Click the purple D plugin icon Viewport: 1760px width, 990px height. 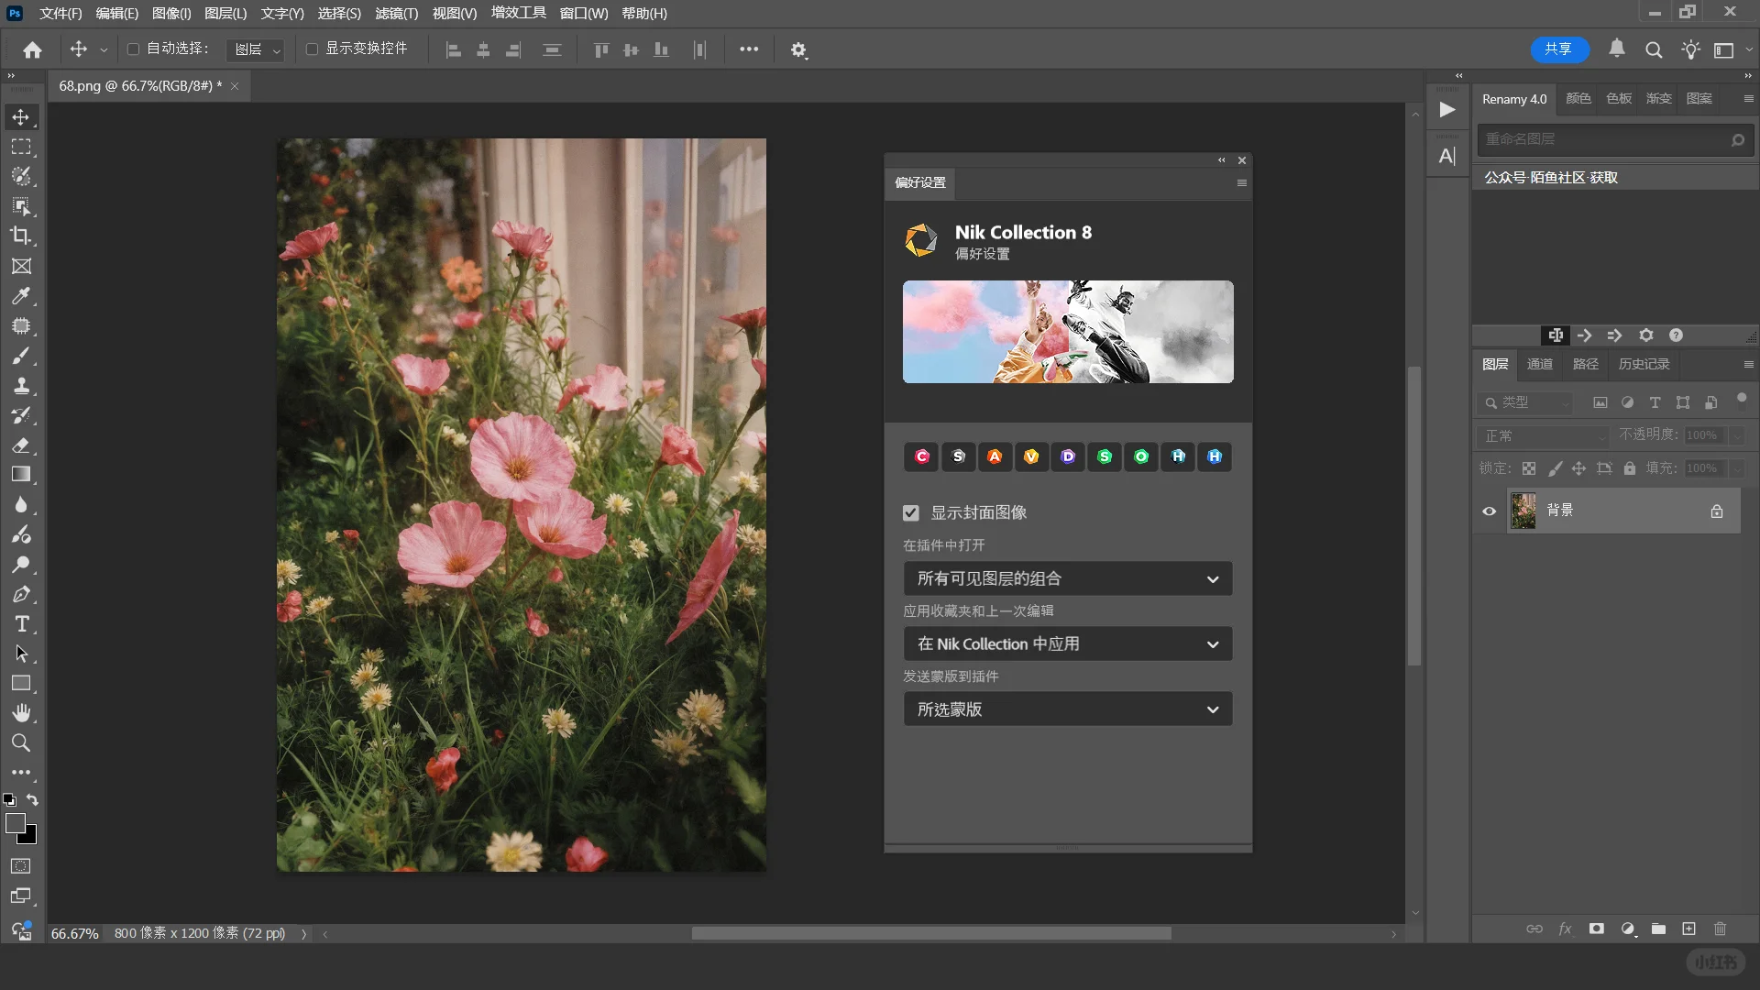[1068, 456]
